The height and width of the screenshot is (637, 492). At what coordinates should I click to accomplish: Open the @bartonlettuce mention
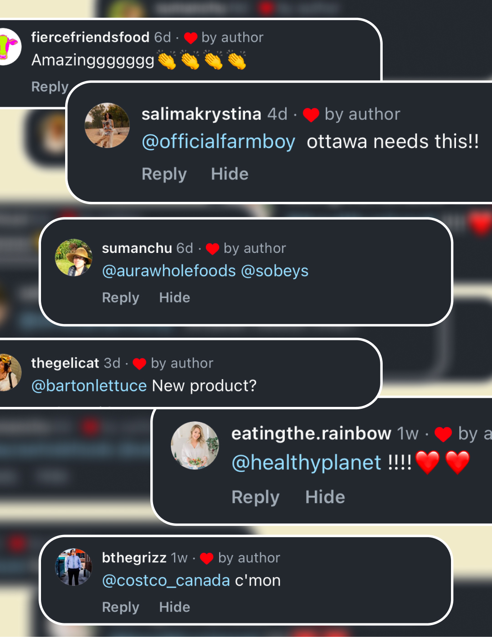[89, 386]
